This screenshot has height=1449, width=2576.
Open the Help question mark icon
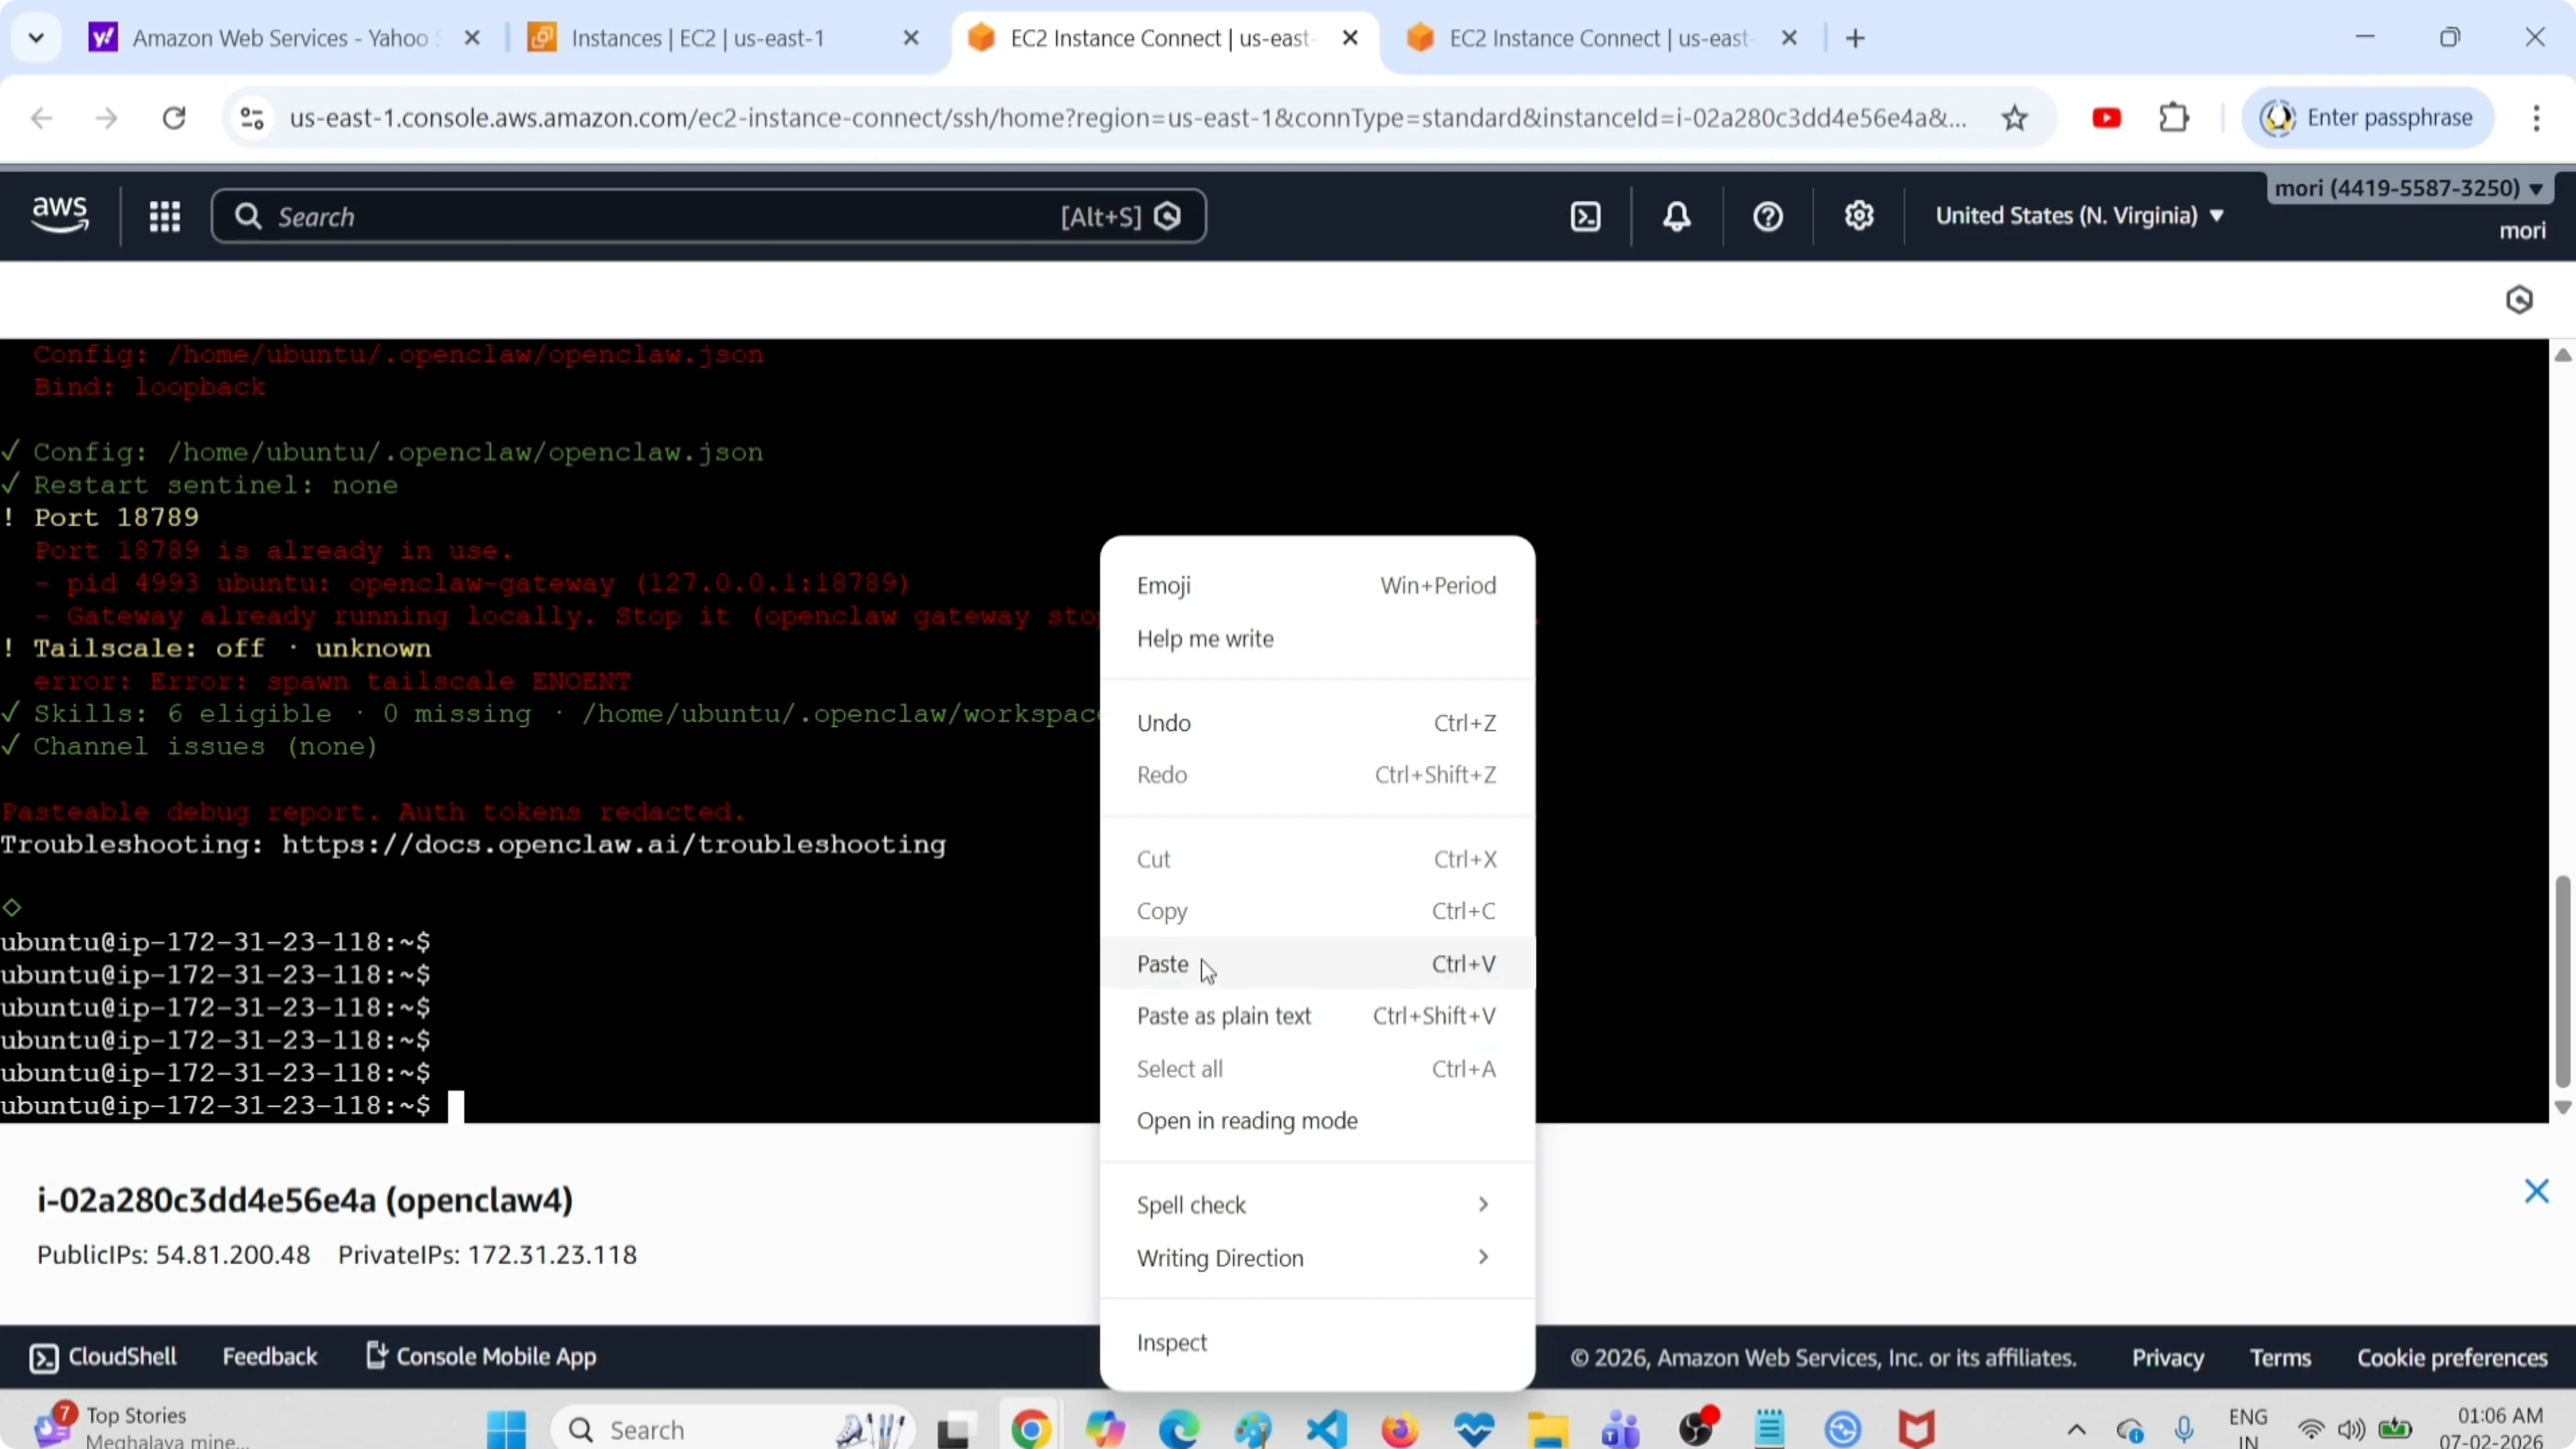[1766, 215]
